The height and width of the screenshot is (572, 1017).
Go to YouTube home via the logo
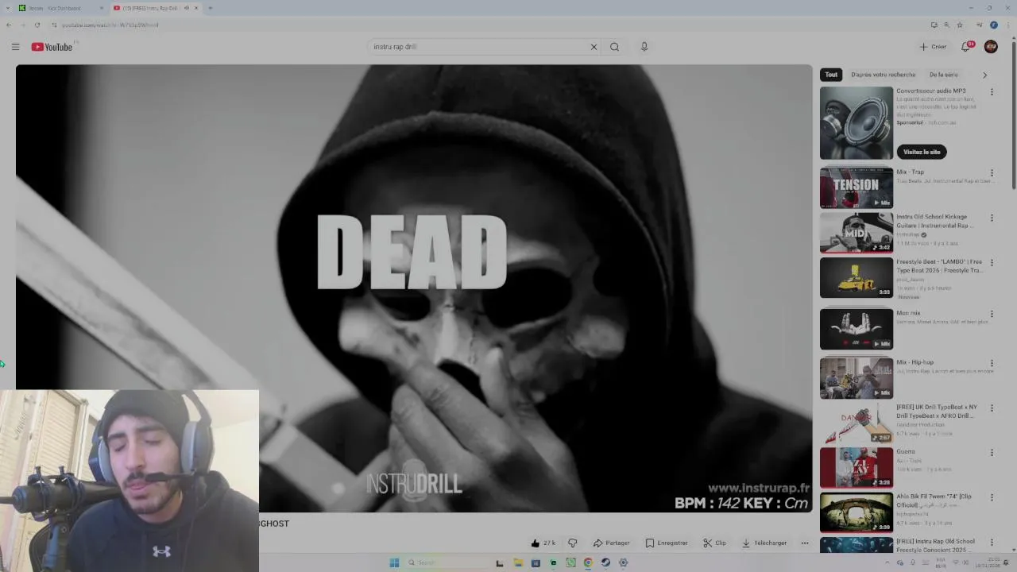point(52,47)
